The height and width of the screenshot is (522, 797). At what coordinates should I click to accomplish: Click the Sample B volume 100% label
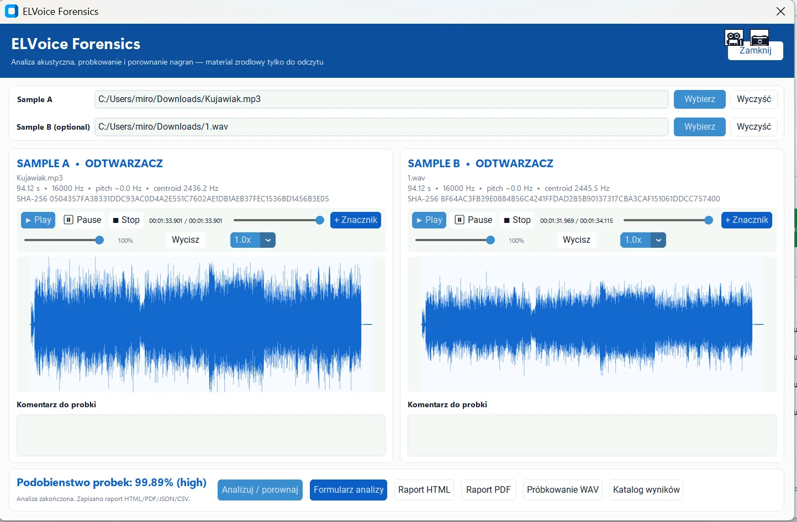coord(516,241)
